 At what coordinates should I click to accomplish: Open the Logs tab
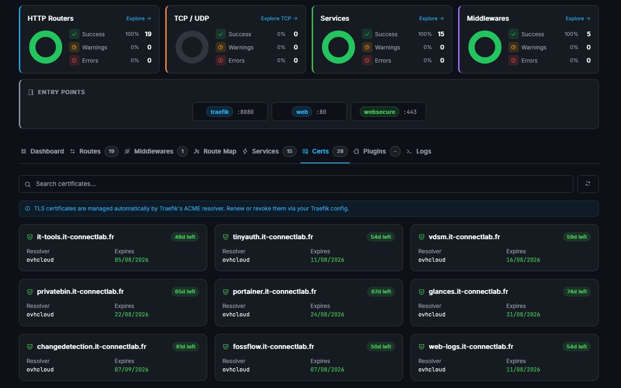point(419,151)
